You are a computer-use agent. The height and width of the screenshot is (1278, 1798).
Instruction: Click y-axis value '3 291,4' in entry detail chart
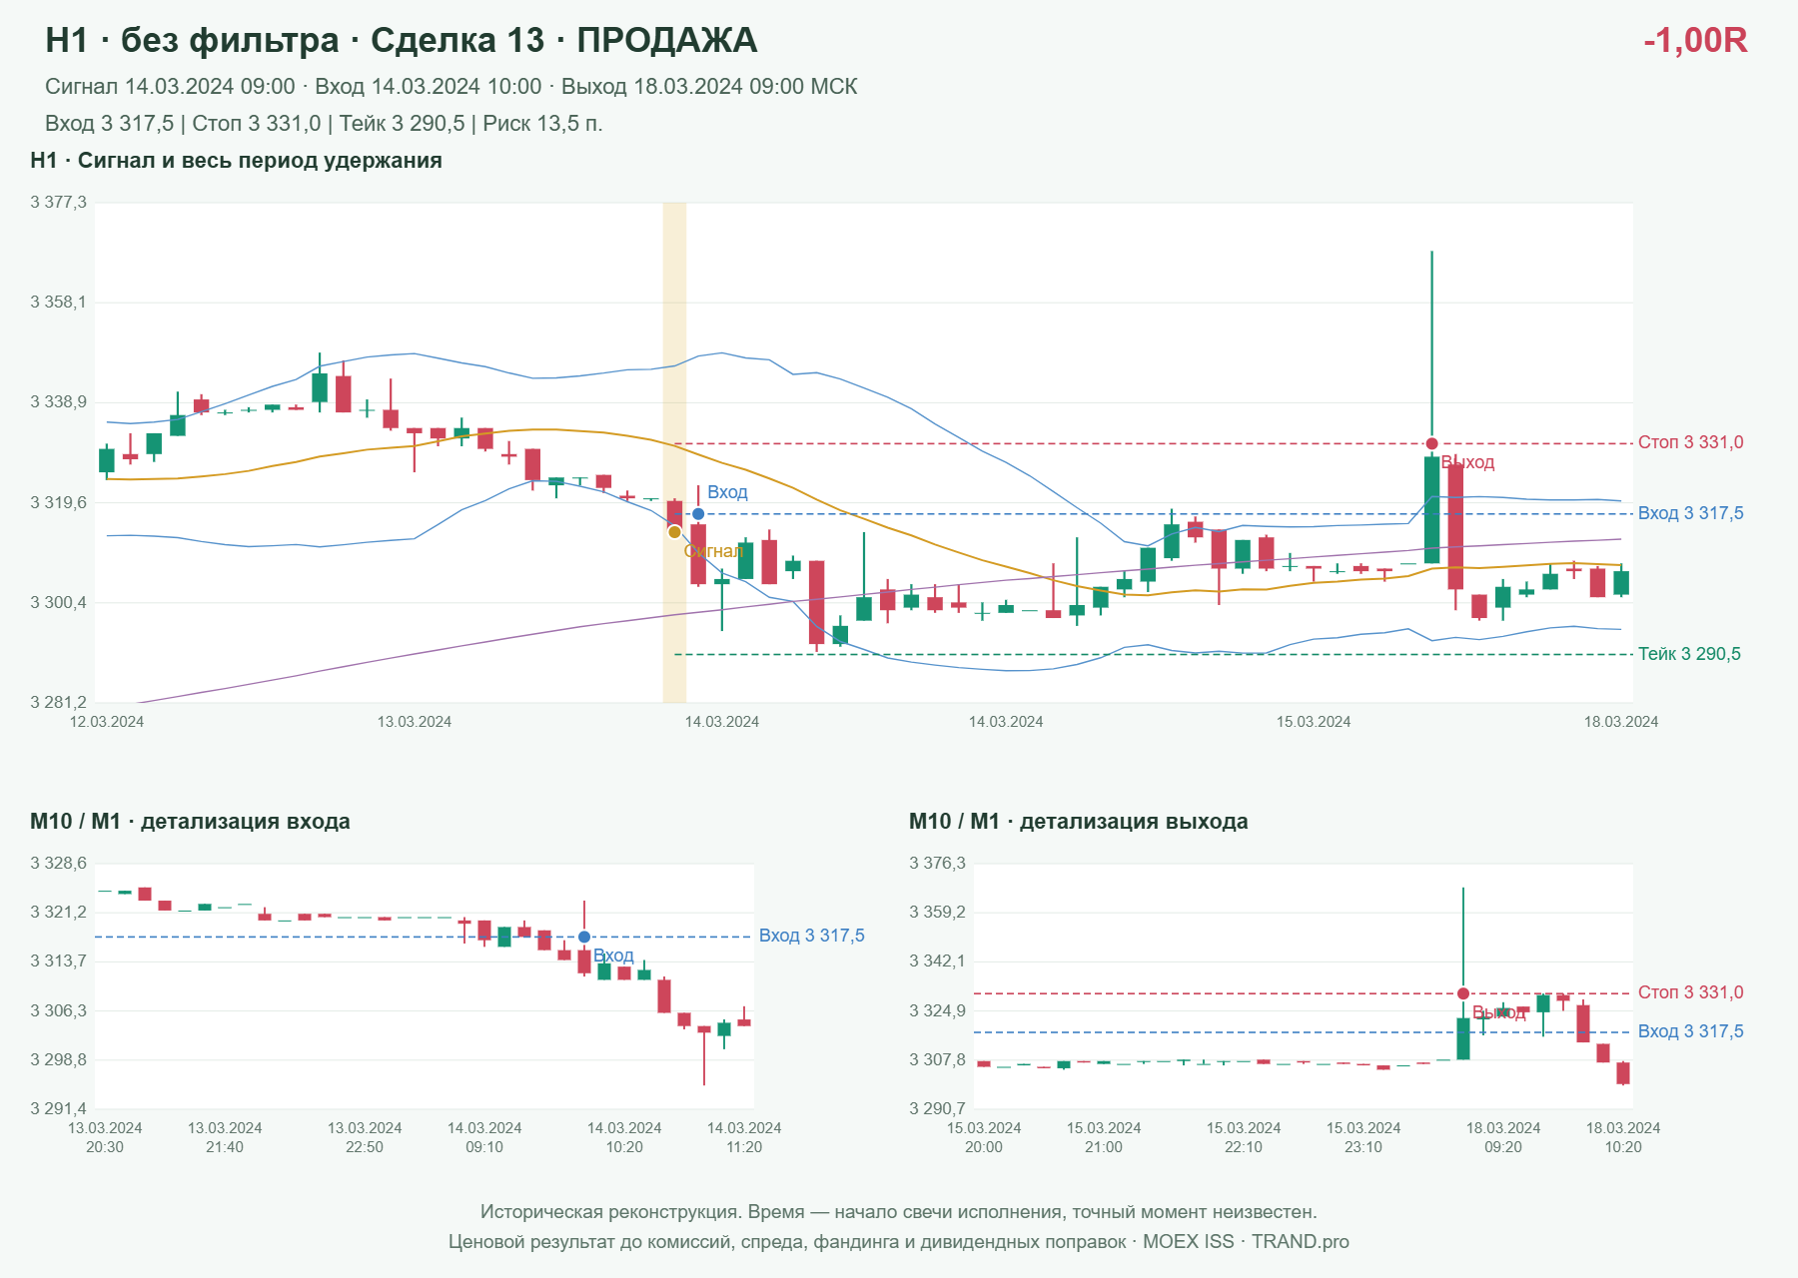pos(58,1109)
